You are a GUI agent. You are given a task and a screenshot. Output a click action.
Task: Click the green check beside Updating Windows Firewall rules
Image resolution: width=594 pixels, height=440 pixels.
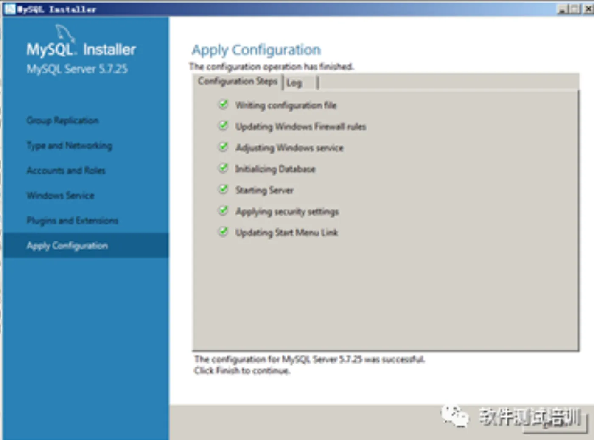point(223,126)
